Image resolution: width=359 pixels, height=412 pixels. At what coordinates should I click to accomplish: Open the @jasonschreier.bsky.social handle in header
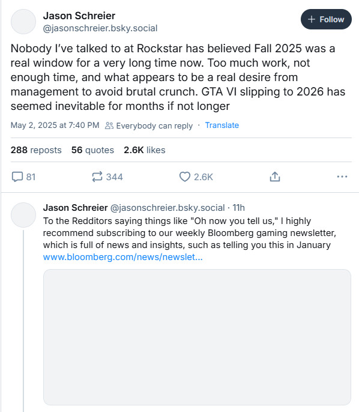click(100, 28)
